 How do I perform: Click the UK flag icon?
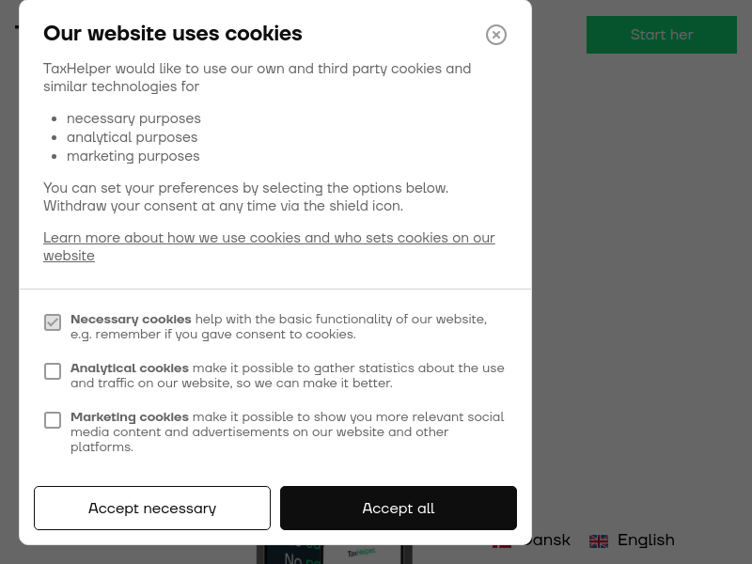point(599,541)
